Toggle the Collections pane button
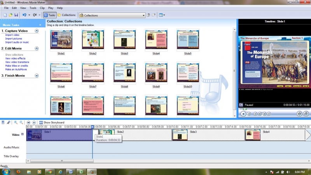 66,15
